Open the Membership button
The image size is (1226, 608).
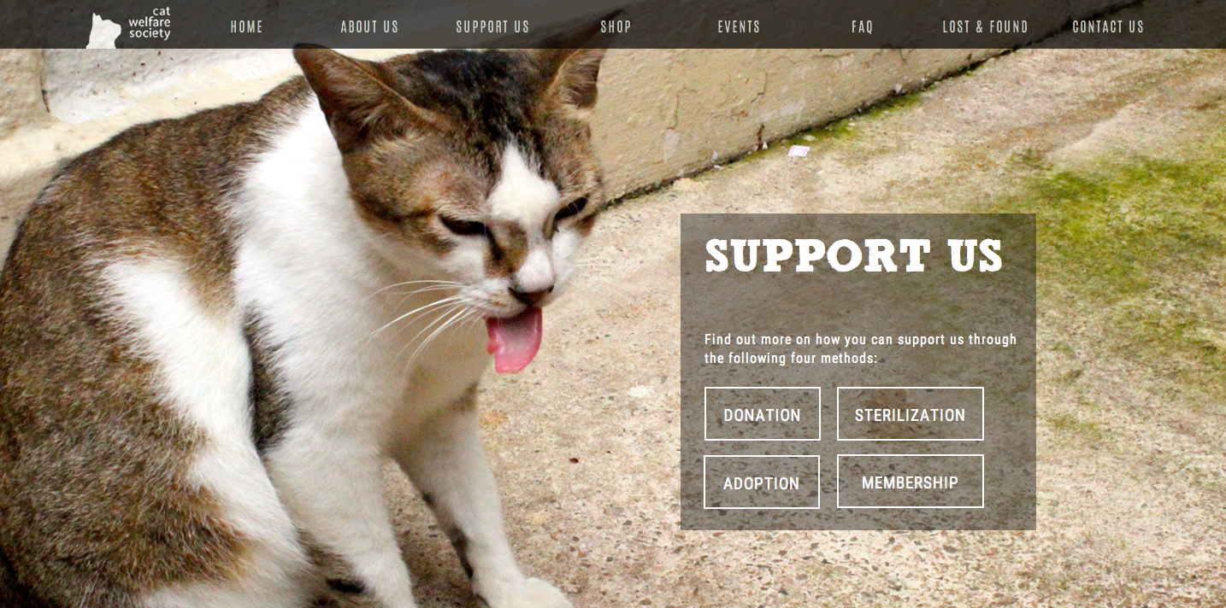coord(911,482)
